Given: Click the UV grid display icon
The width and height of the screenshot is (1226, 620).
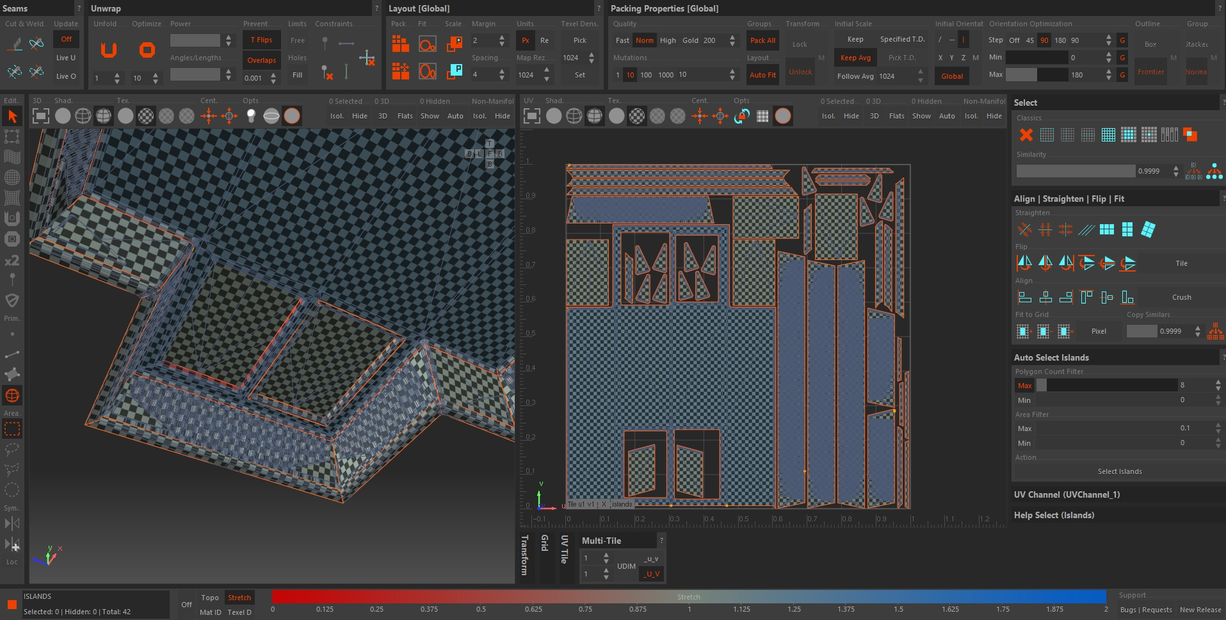Looking at the screenshot, I should click(x=762, y=116).
